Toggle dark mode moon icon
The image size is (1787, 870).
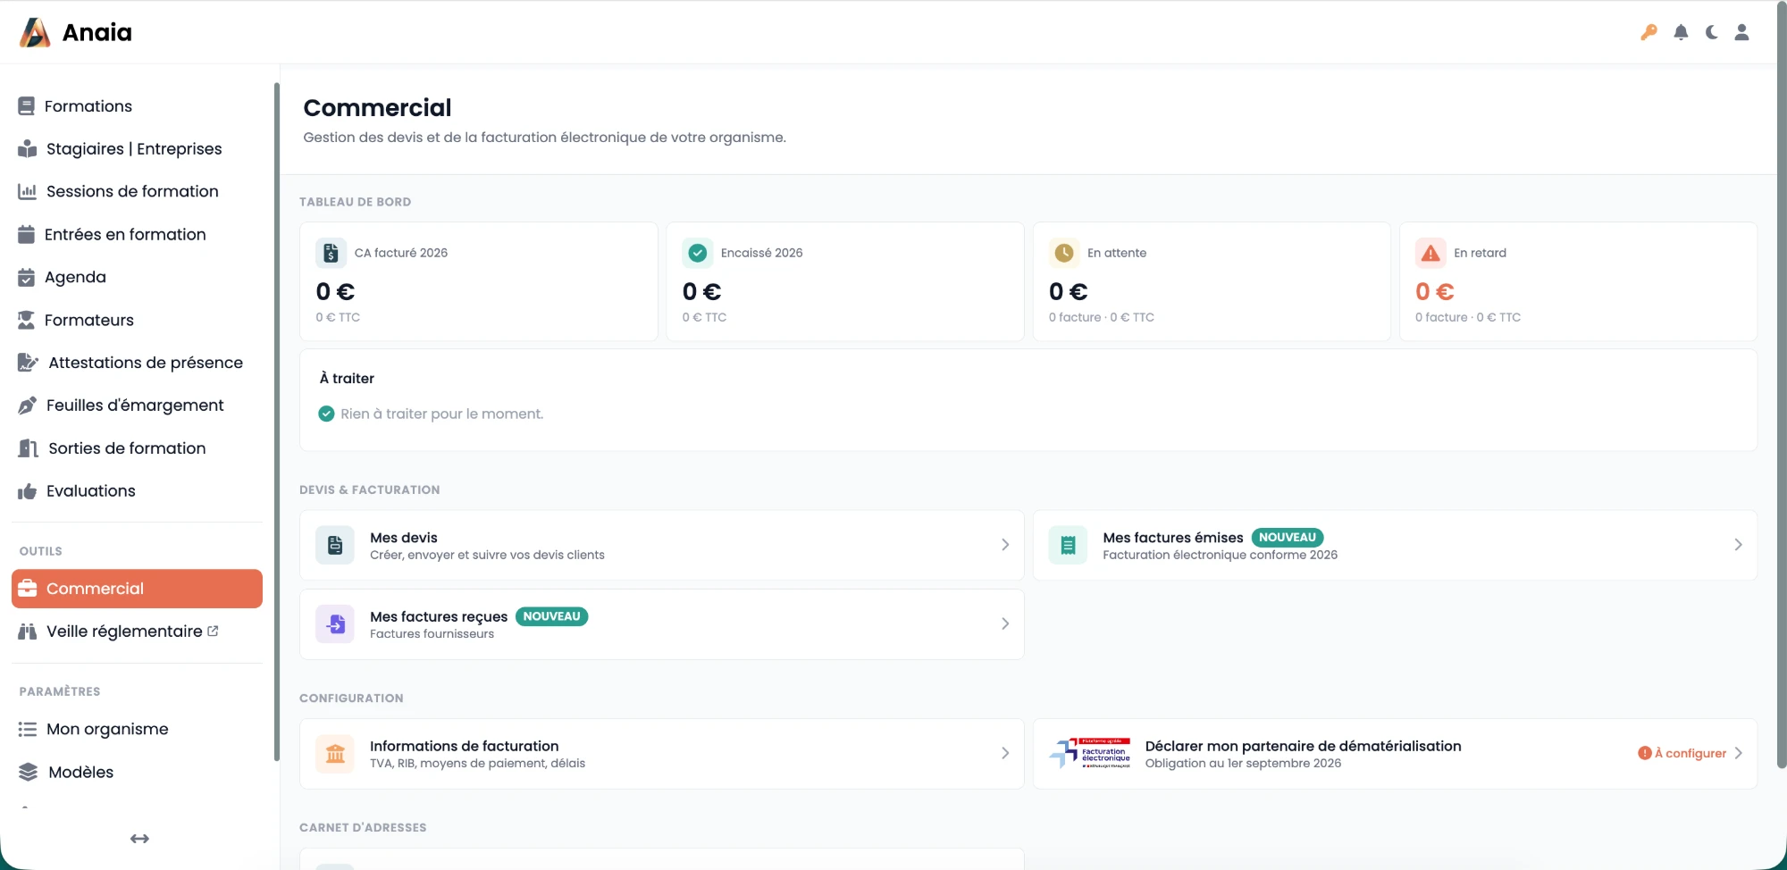[x=1711, y=32]
